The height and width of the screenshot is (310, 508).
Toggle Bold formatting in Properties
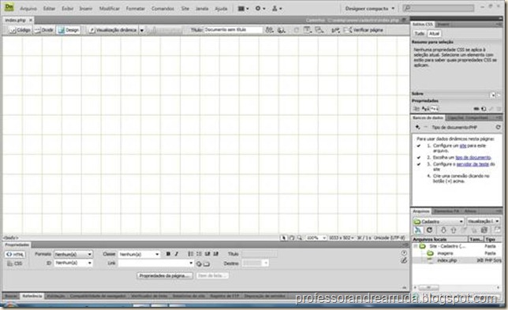tap(168, 254)
